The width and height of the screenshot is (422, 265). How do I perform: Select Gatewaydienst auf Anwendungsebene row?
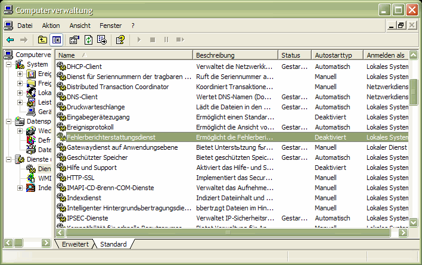[x=232, y=147]
